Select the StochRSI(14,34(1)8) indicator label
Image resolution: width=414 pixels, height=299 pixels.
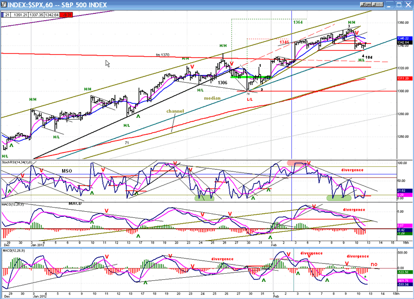click(18, 162)
